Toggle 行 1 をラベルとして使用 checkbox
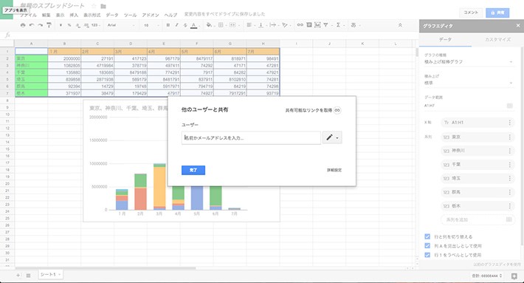The width and height of the screenshot is (524, 283). 427,255
